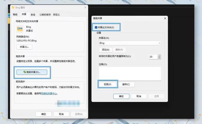Open the 常规 tab in Bing properties
This screenshot has width=202, height=124.
click(x=15, y=15)
